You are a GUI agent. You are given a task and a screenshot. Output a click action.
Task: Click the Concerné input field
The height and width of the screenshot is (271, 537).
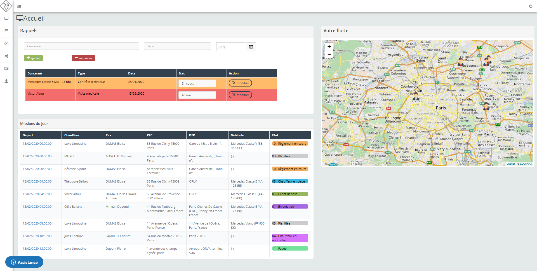tap(81, 46)
